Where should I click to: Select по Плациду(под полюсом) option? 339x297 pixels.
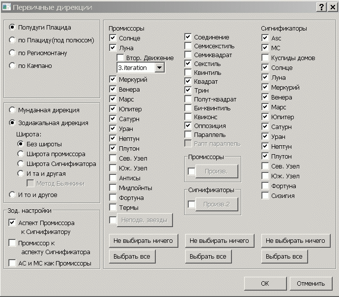12,40
